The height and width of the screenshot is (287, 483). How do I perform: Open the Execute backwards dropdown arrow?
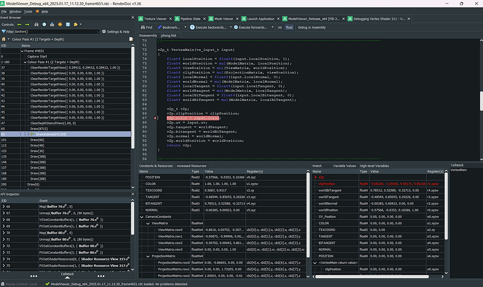[230, 27]
